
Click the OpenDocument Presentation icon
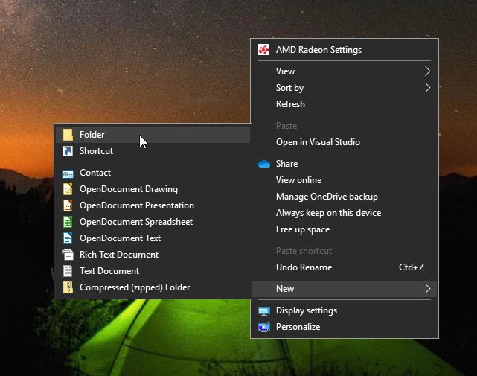click(68, 205)
